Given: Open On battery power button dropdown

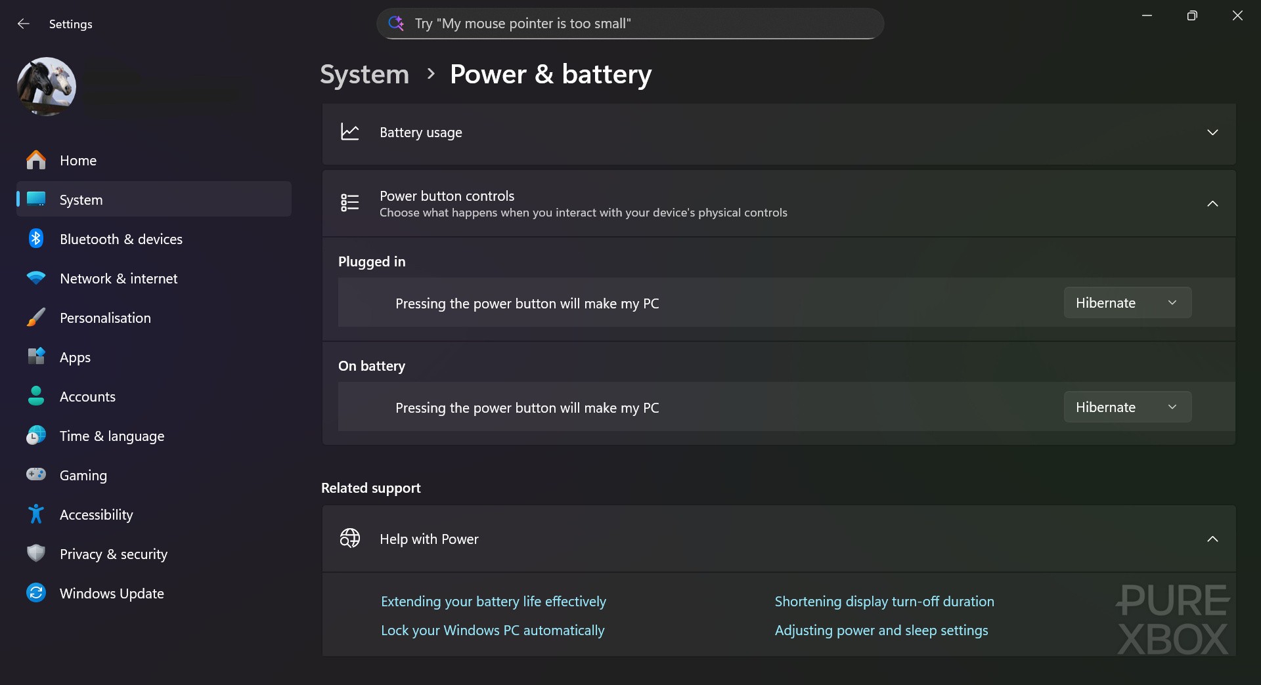Looking at the screenshot, I should pyautogui.click(x=1127, y=407).
